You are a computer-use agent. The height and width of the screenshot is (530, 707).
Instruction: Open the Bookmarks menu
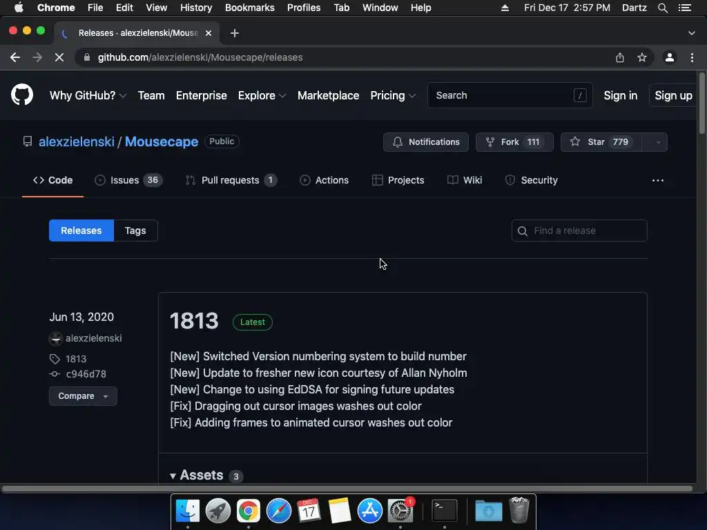[249, 8]
